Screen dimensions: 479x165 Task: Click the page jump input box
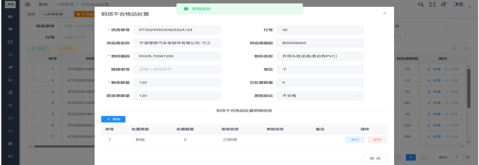tap(456, 157)
